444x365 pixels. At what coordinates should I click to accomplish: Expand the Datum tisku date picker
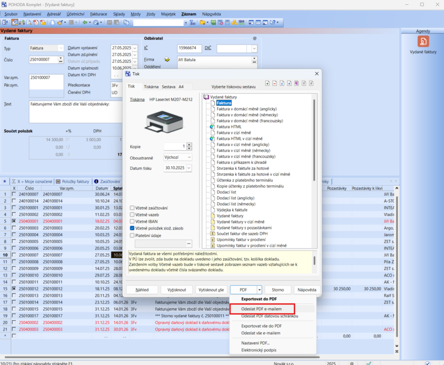(x=189, y=168)
